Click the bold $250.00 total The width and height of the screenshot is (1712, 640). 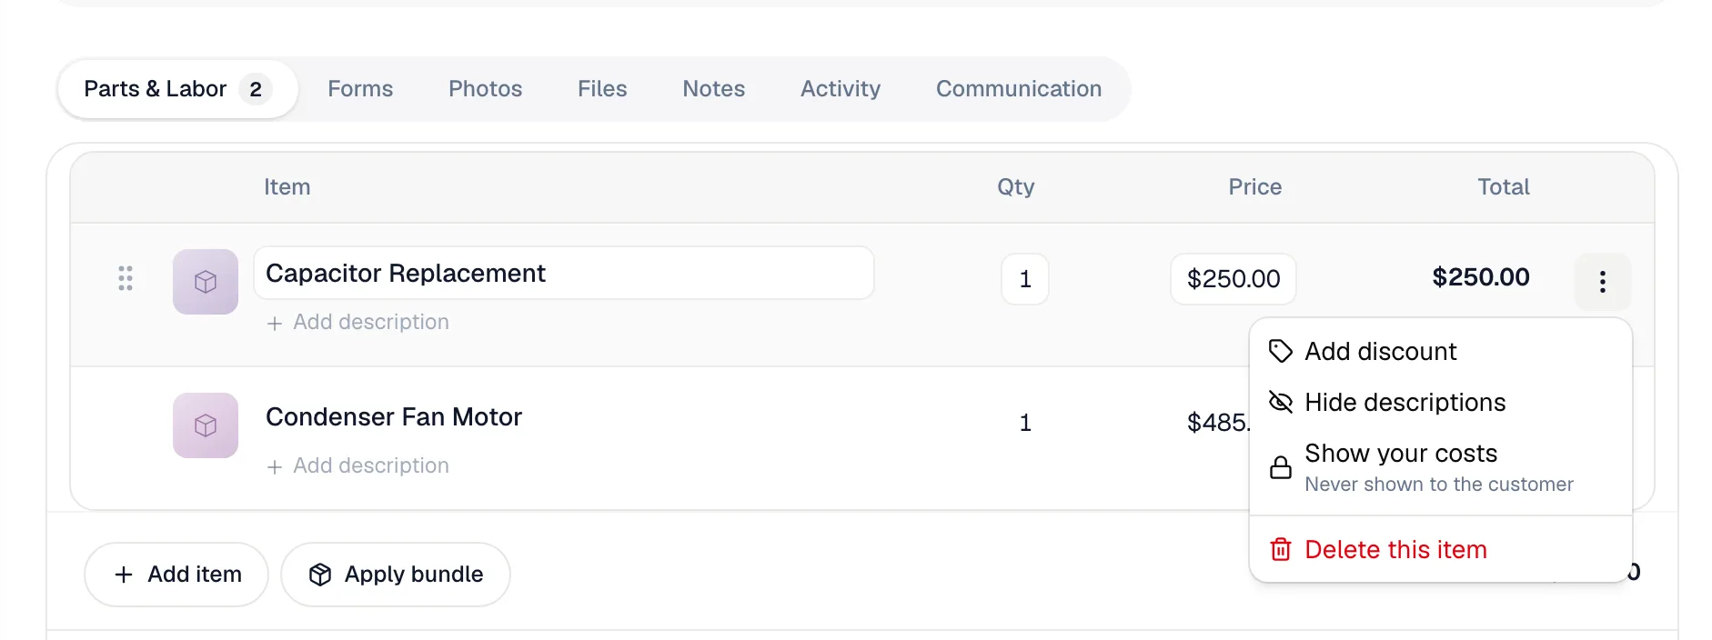1481,277
